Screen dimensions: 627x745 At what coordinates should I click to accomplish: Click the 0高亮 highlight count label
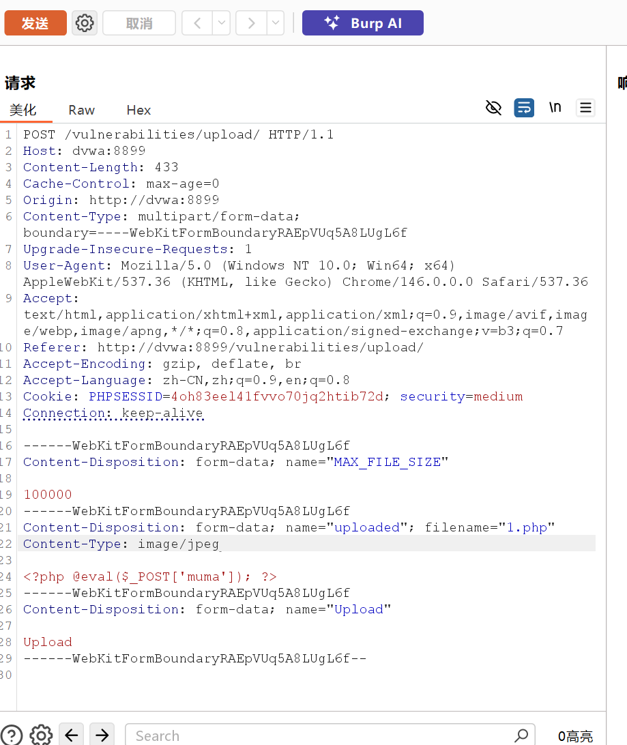click(x=575, y=736)
